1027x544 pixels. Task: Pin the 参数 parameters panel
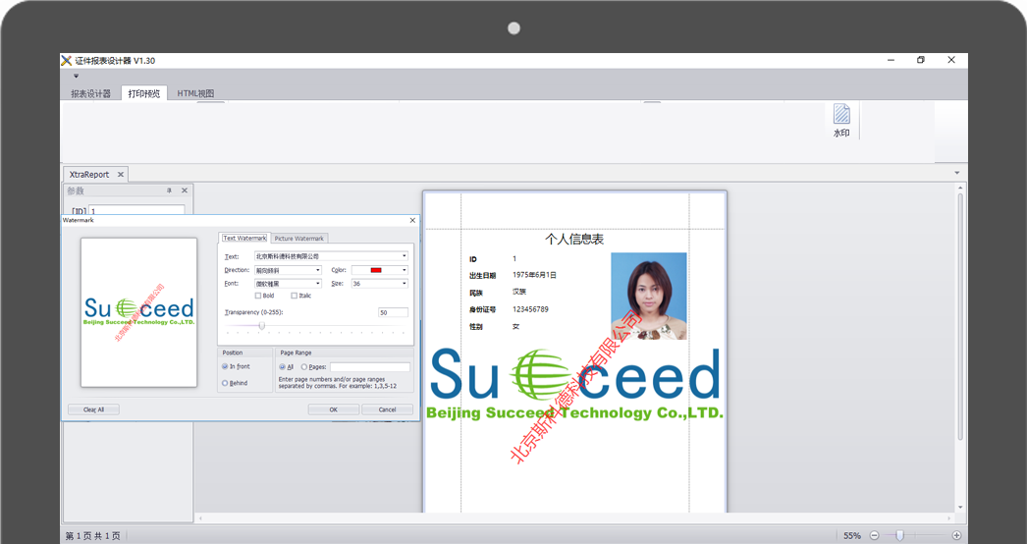tap(169, 190)
